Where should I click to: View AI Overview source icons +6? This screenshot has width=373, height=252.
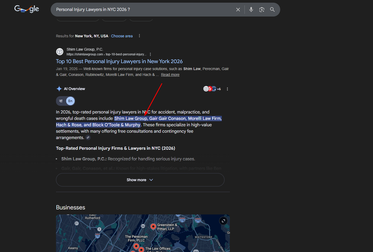point(212,89)
